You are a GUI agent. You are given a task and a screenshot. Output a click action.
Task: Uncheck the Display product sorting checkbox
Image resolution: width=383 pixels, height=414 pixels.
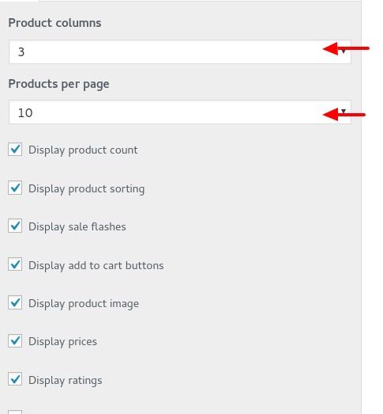[x=15, y=188]
